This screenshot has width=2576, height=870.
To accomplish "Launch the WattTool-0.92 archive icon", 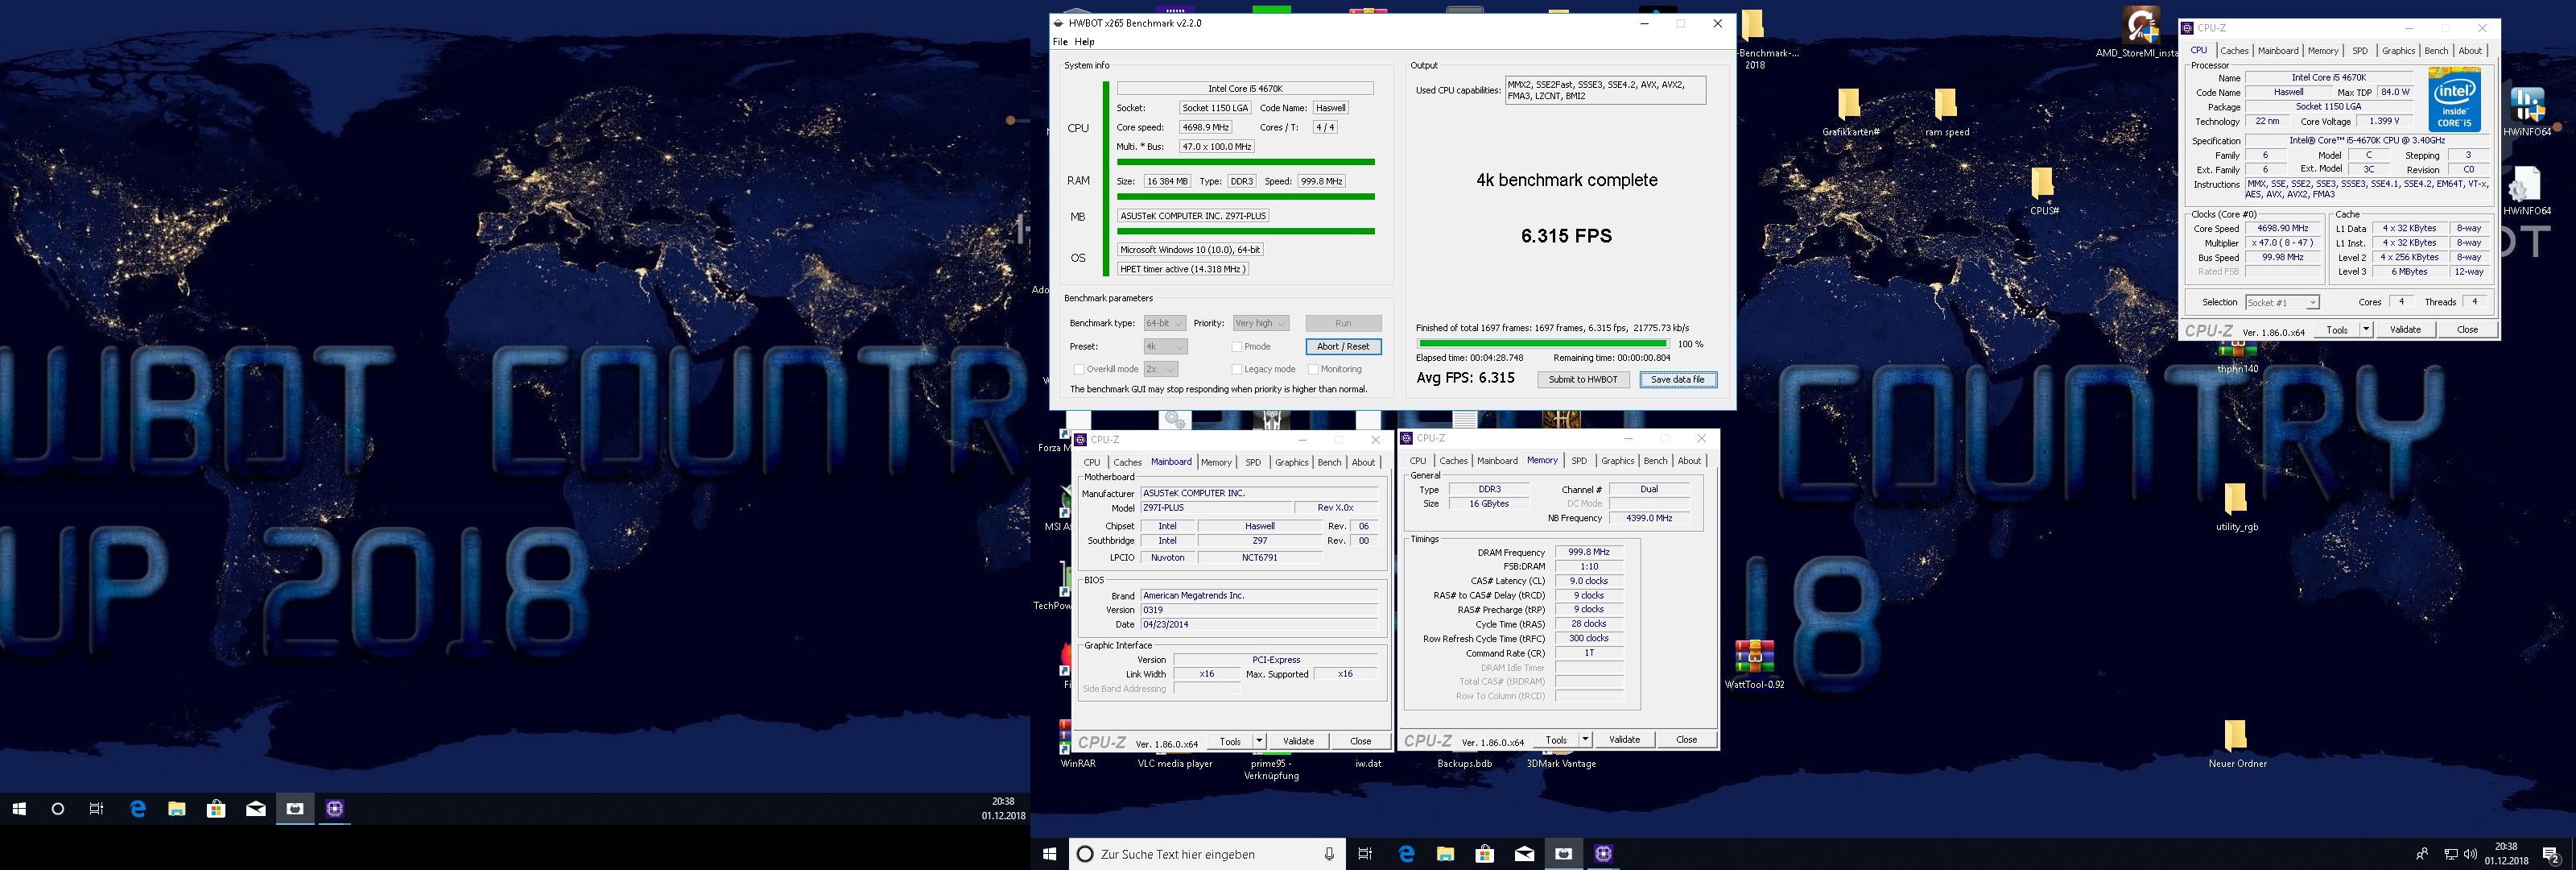I will [x=1754, y=657].
